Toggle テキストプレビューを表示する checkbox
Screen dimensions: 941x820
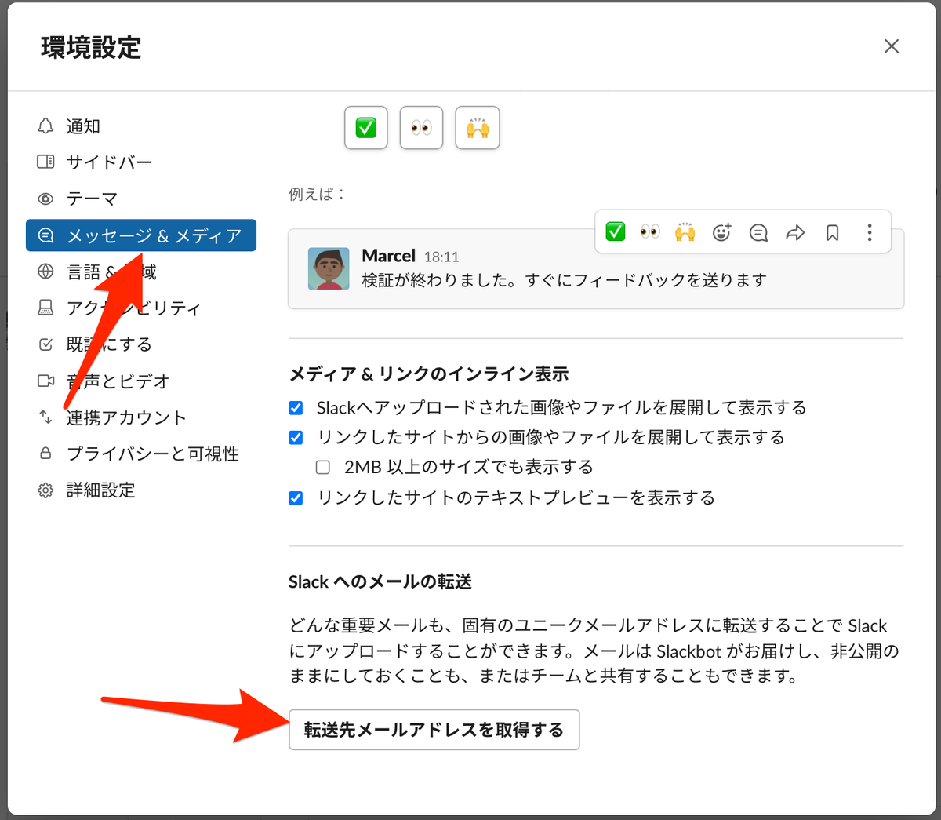point(296,497)
